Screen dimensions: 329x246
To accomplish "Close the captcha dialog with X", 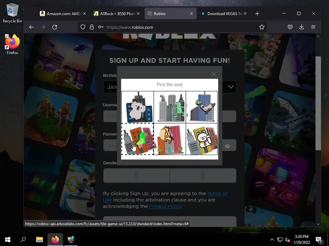I will tap(214, 74).
